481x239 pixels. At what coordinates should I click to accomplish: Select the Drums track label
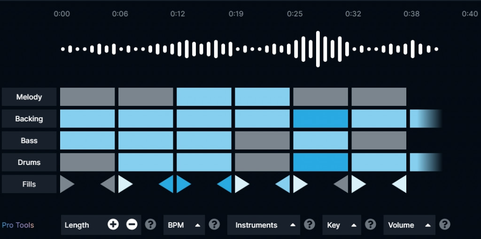point(29,162)
